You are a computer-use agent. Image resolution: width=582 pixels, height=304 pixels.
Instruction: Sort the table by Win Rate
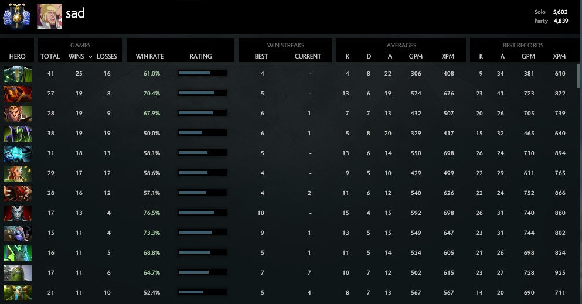click(149, 57)
